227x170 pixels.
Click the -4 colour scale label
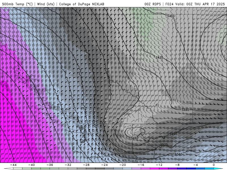[196, 165]
